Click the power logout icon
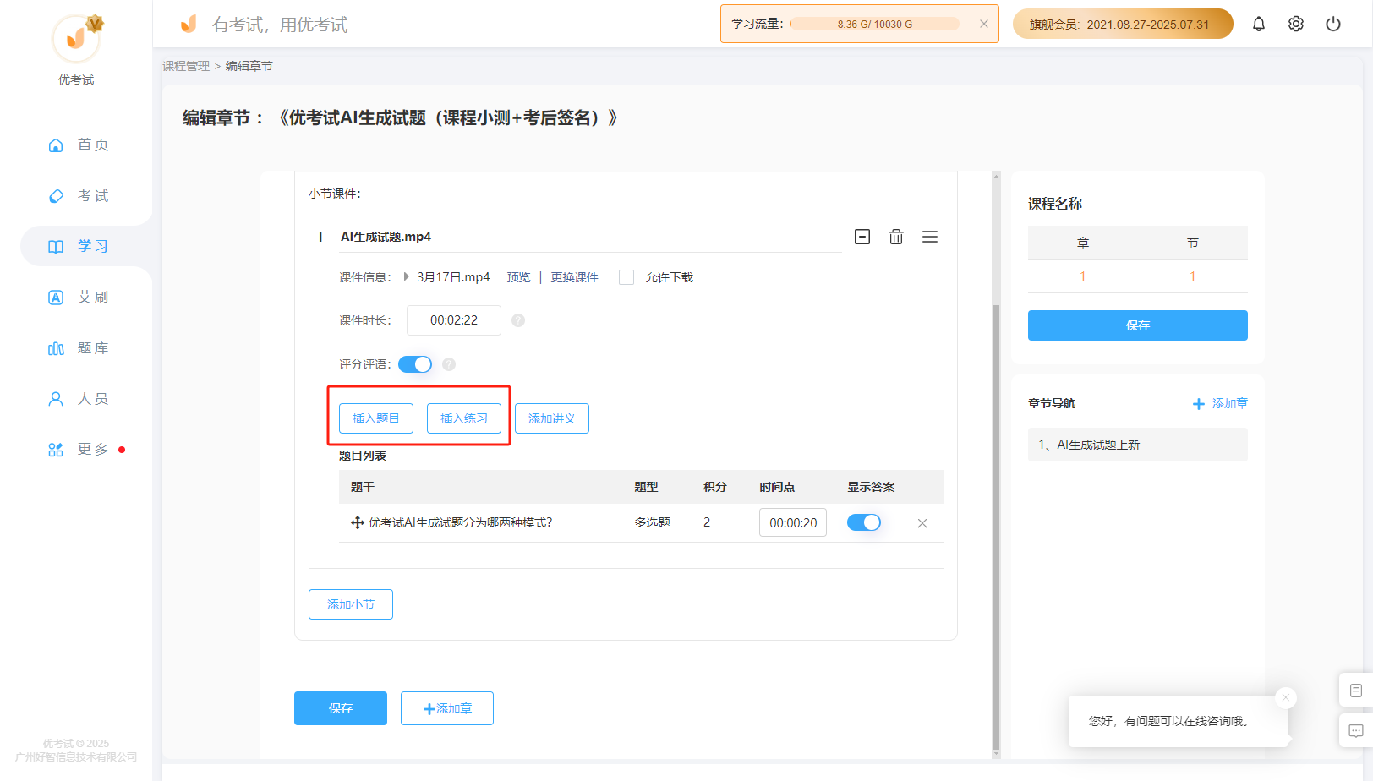 (x=1333, y=24)
